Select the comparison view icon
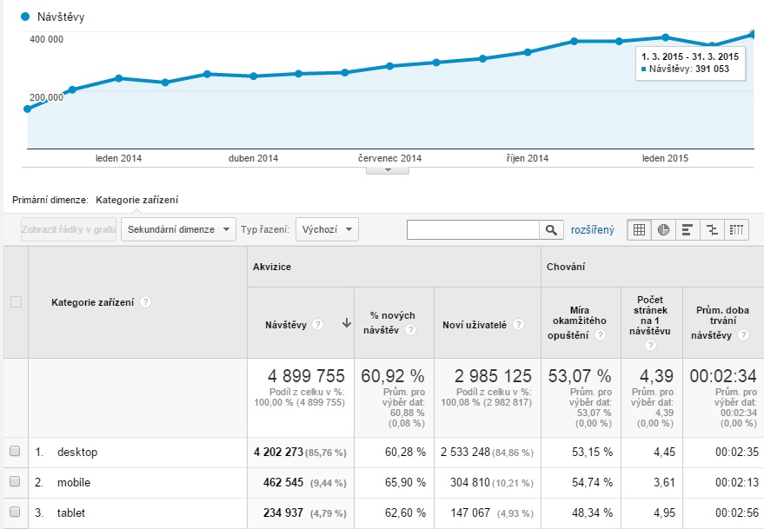764x529 pixels. tap(713, 230)
